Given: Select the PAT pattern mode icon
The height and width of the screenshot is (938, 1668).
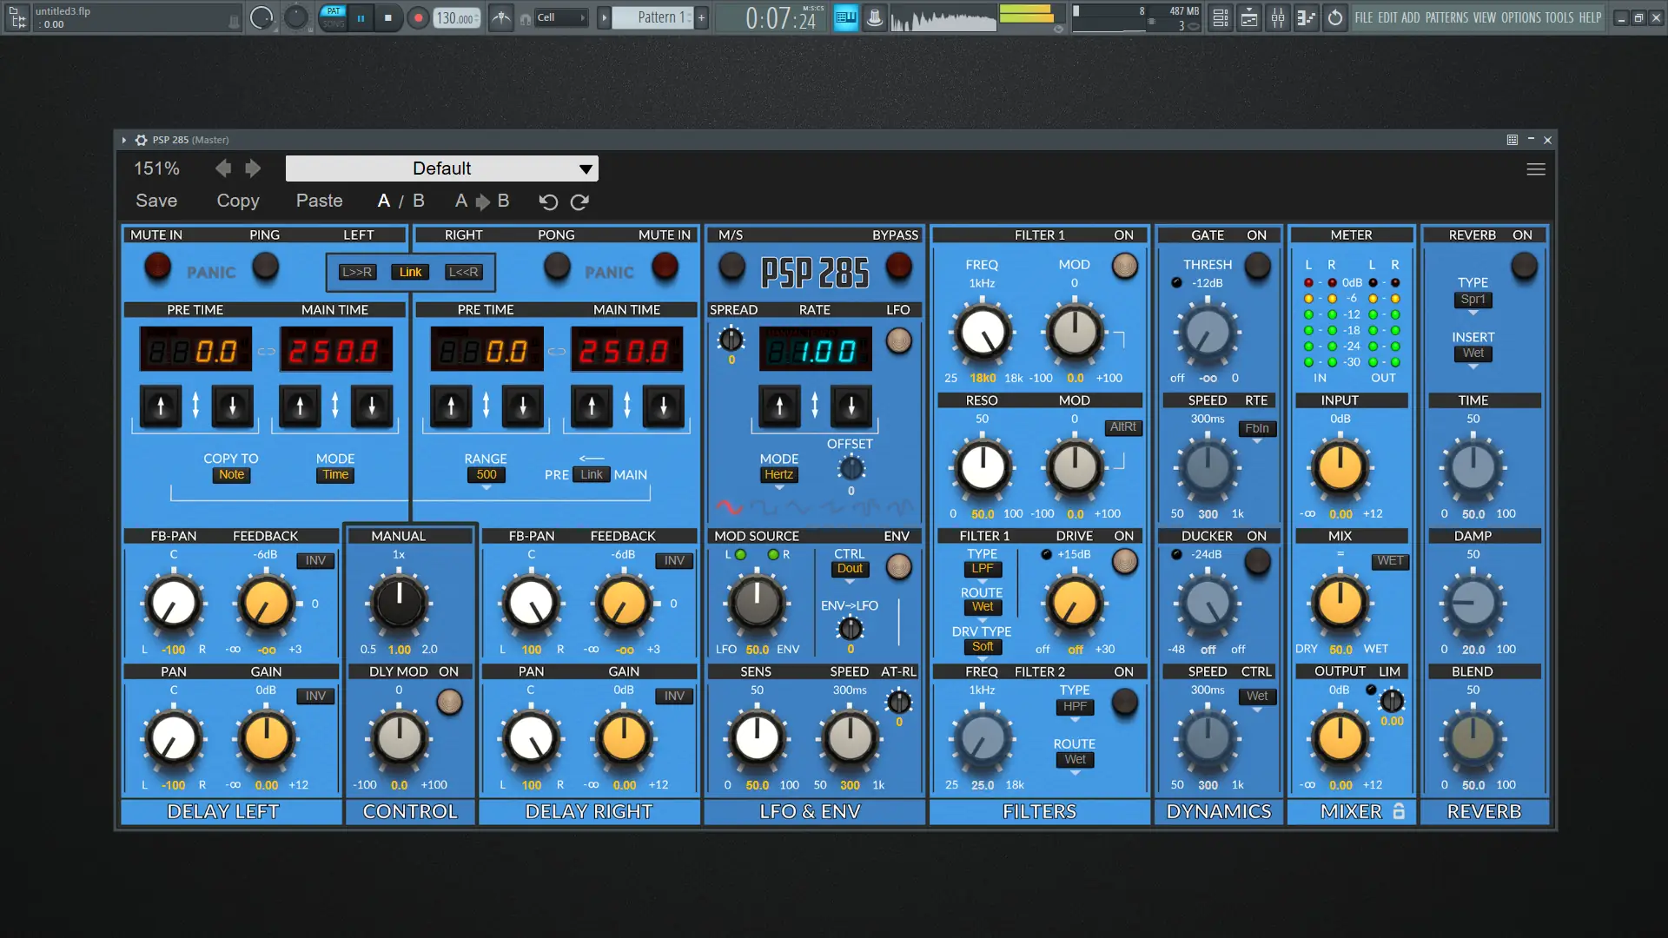Looking at the screenshot, I should [333, 10].
